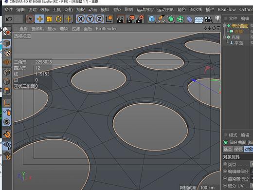Screen dimensions: 253x190
Task: Open the RealFlow menu
Action: [227, 10]
